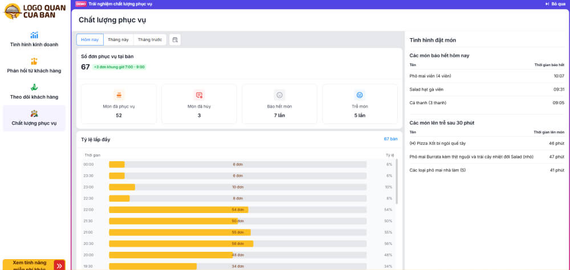Open Chất lượng phục vụ menu item
570x270 pixels.
tap(34, 118)
